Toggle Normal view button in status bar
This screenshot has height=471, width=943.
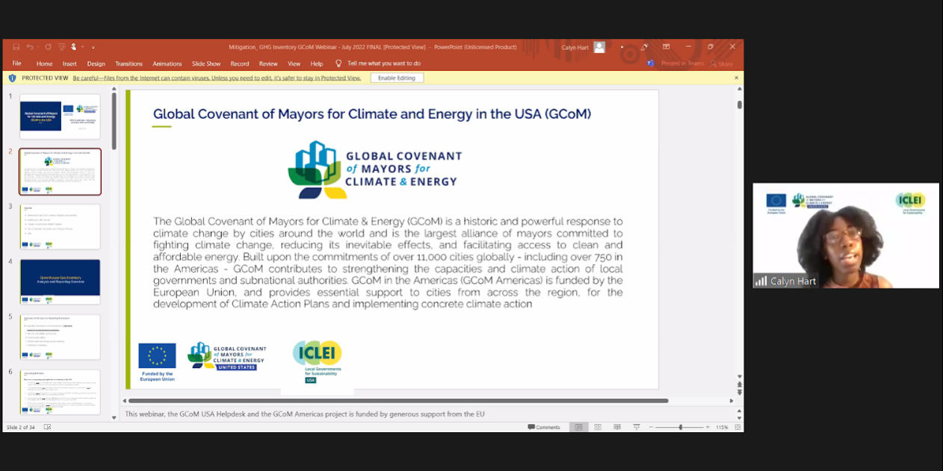point(578,427)
